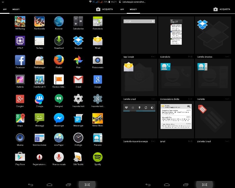Launch the Facebook app
This screenshot has width=235, height=188.
(20, 60)
